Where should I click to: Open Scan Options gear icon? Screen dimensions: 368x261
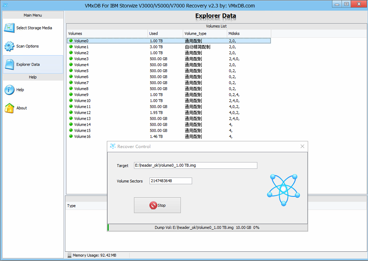[x=9, y=46]
